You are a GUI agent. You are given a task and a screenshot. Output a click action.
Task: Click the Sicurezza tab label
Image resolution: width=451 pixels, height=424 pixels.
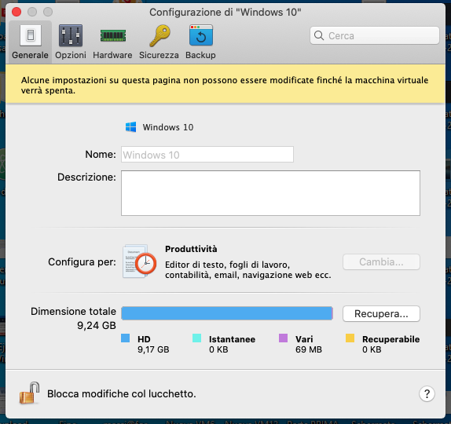(159, 55)
